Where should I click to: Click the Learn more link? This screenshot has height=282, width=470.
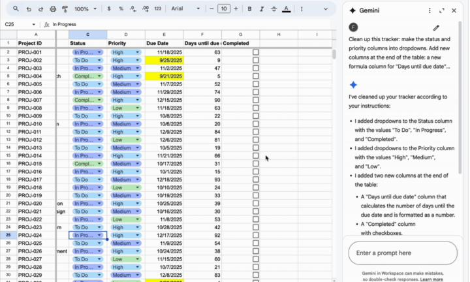pyautogui.click(x=431, y=279)
